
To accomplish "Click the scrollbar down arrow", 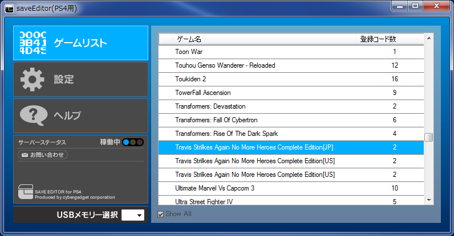I will click(x=429, y=200).
